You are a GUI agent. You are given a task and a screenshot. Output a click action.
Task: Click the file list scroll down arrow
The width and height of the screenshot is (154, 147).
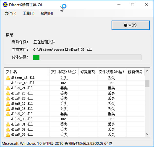(147, 134)
